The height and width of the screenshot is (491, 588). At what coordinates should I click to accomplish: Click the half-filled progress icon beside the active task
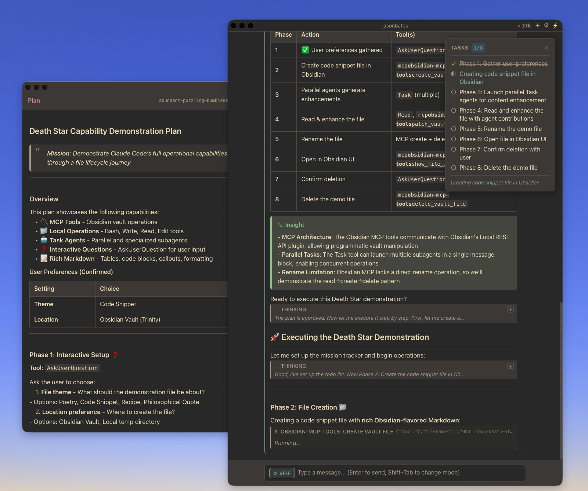[x=454, y=74]
